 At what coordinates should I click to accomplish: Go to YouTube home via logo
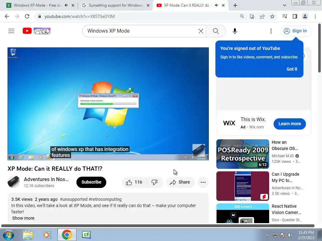tap(36, 31)
